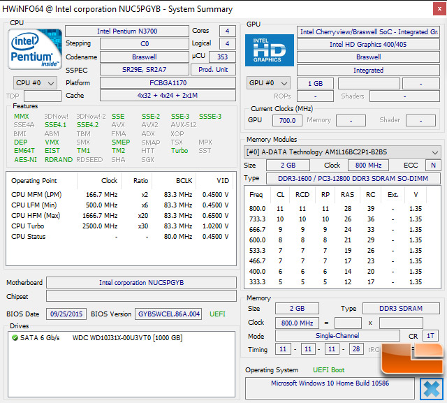Screen dimensions: 447x403
Task: Click the GPU Integrated field
Action: coord(368,70)
